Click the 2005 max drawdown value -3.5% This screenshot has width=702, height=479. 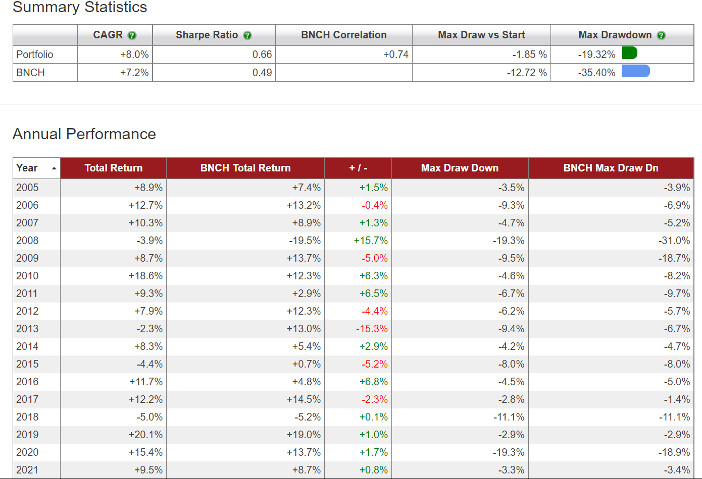512,188
